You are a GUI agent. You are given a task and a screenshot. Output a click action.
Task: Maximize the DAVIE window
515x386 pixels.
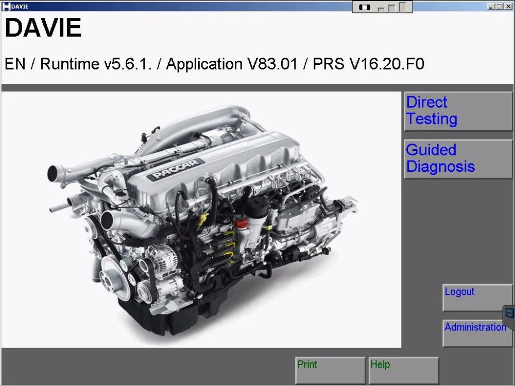(499, 6)
